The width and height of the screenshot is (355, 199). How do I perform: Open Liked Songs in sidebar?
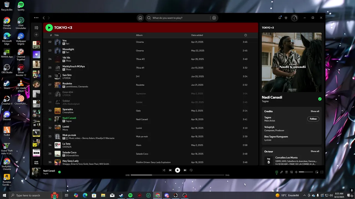36,54
